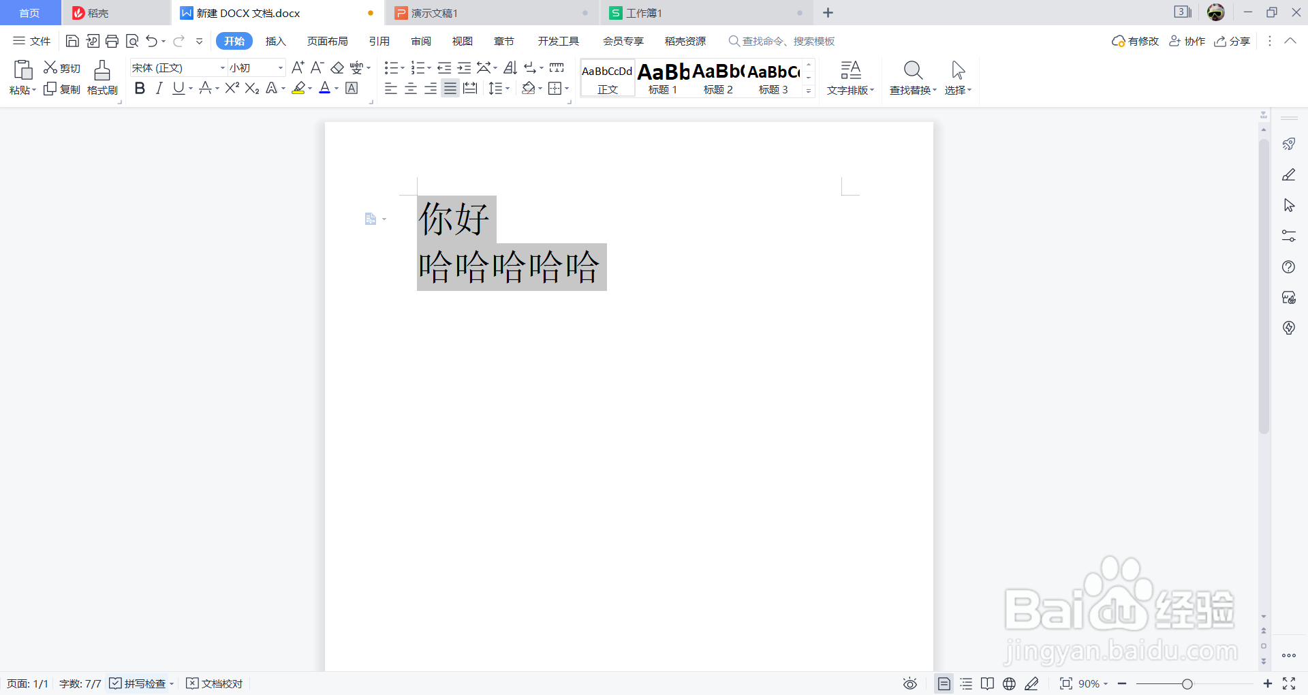Click the rocket icon in right sidebar

(1289, 144)
